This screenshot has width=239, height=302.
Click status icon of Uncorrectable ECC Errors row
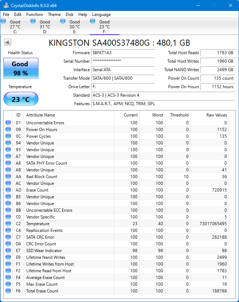click(x=8, y=210)
